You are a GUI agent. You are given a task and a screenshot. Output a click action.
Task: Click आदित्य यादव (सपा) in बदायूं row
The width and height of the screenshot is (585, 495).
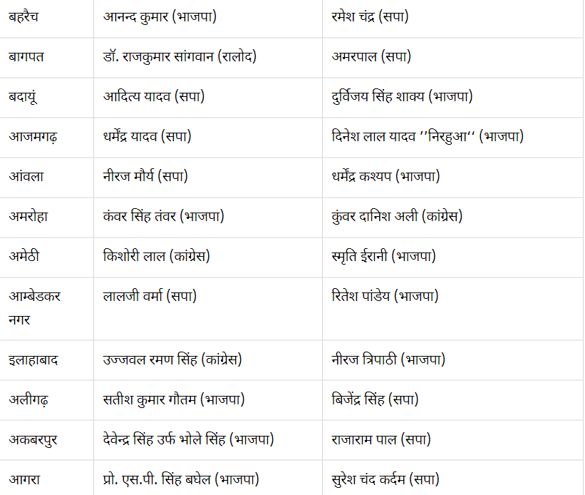coord(154,97)
